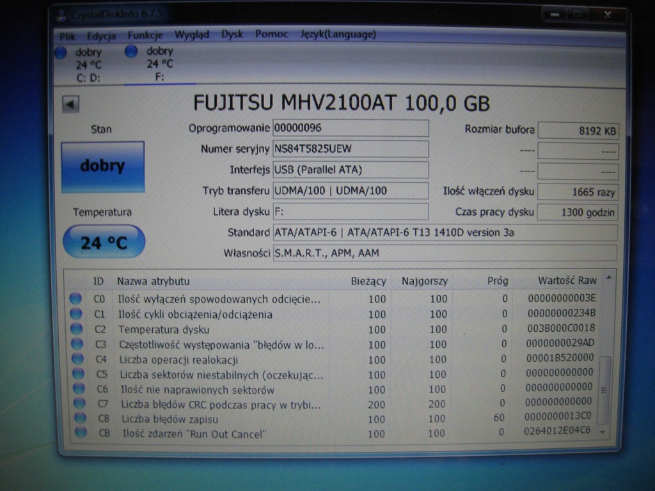Click the Interfejs field USB (Parallel ATA)

tap(351, 170)
